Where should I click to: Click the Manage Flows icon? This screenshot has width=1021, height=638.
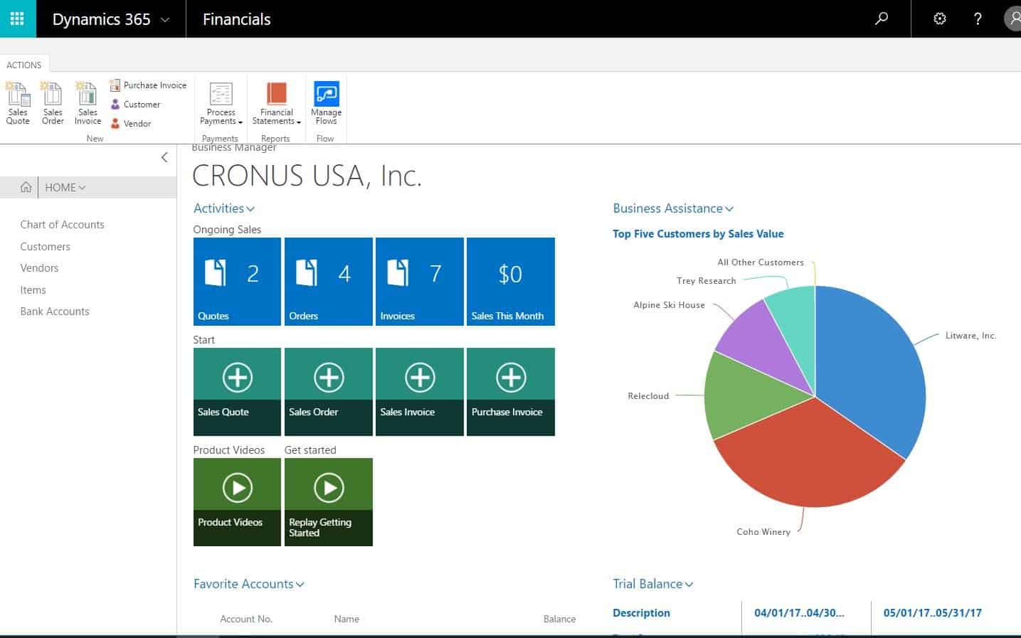coord(326,103)
